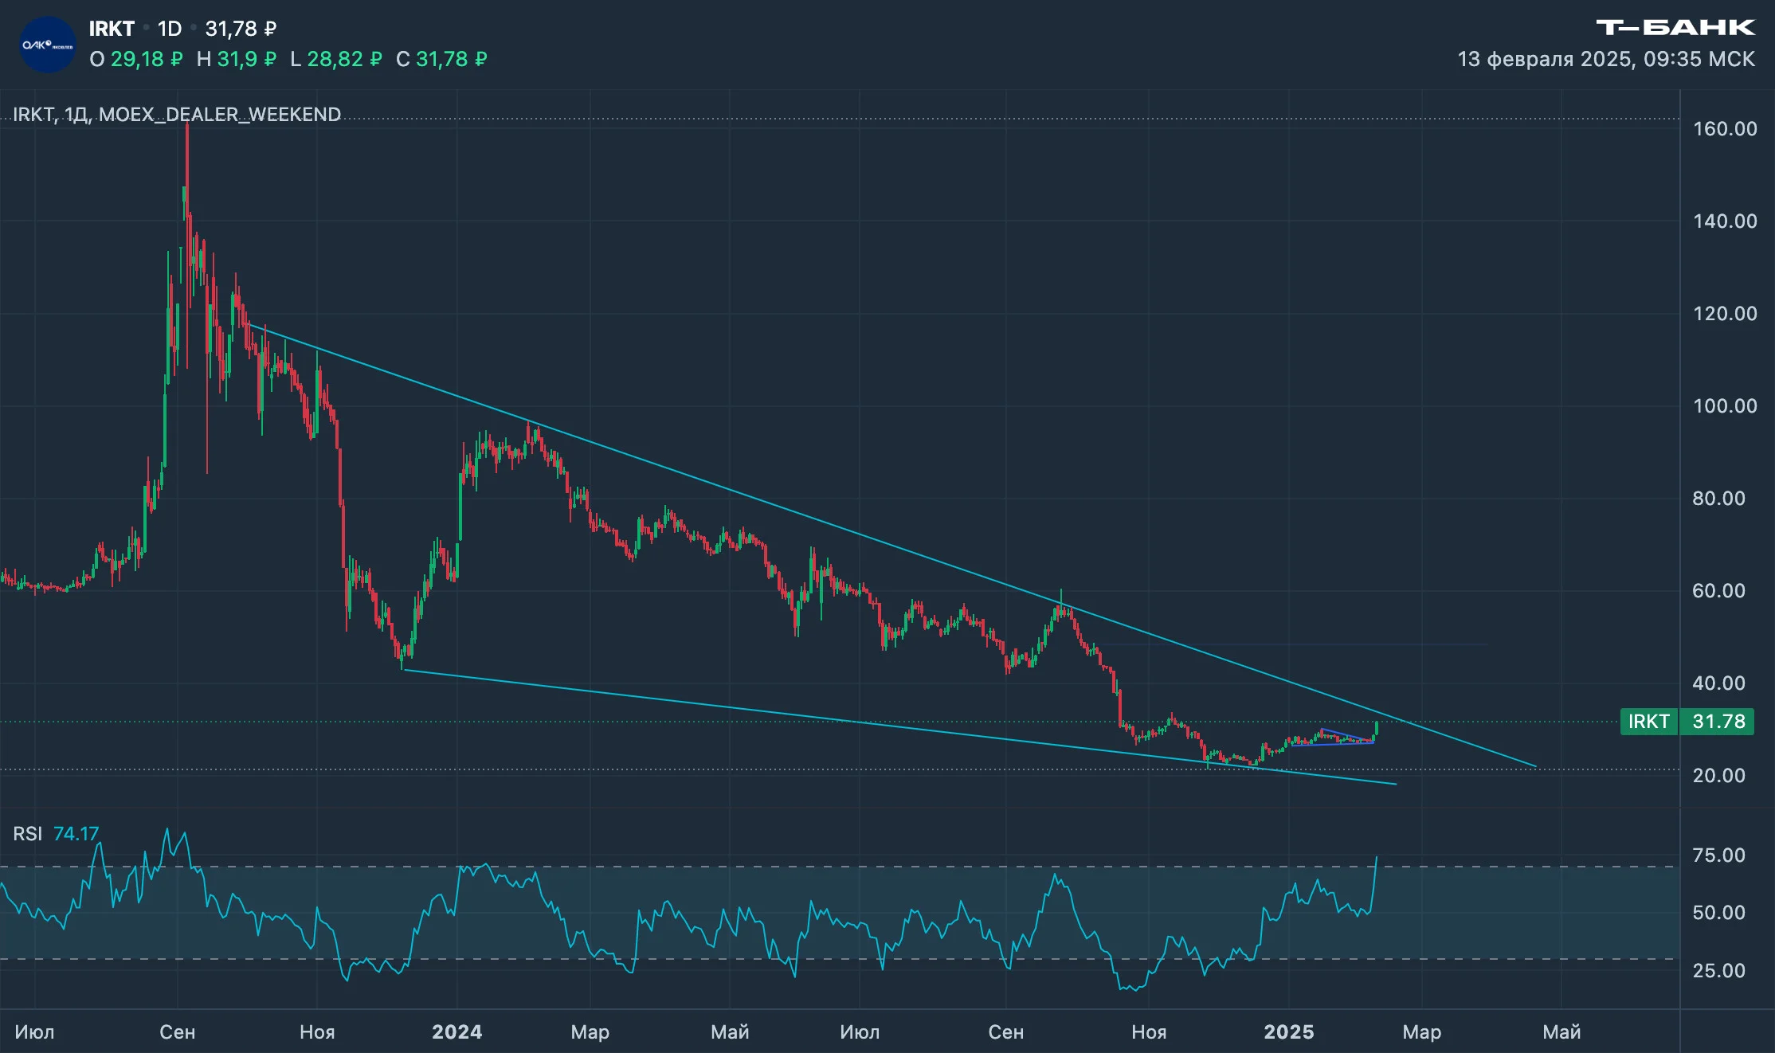Click the 2024 time axis label

[x=456, y=1032]
